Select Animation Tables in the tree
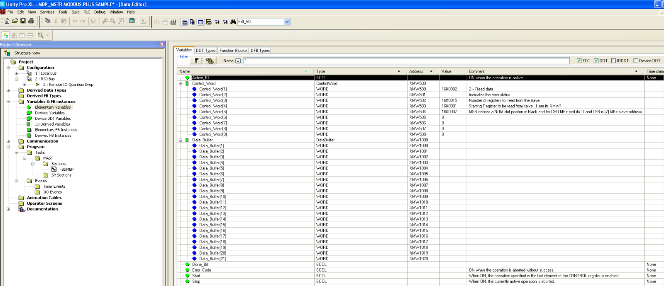The width and height of the screenshot is (664, 286). point(44,198)
